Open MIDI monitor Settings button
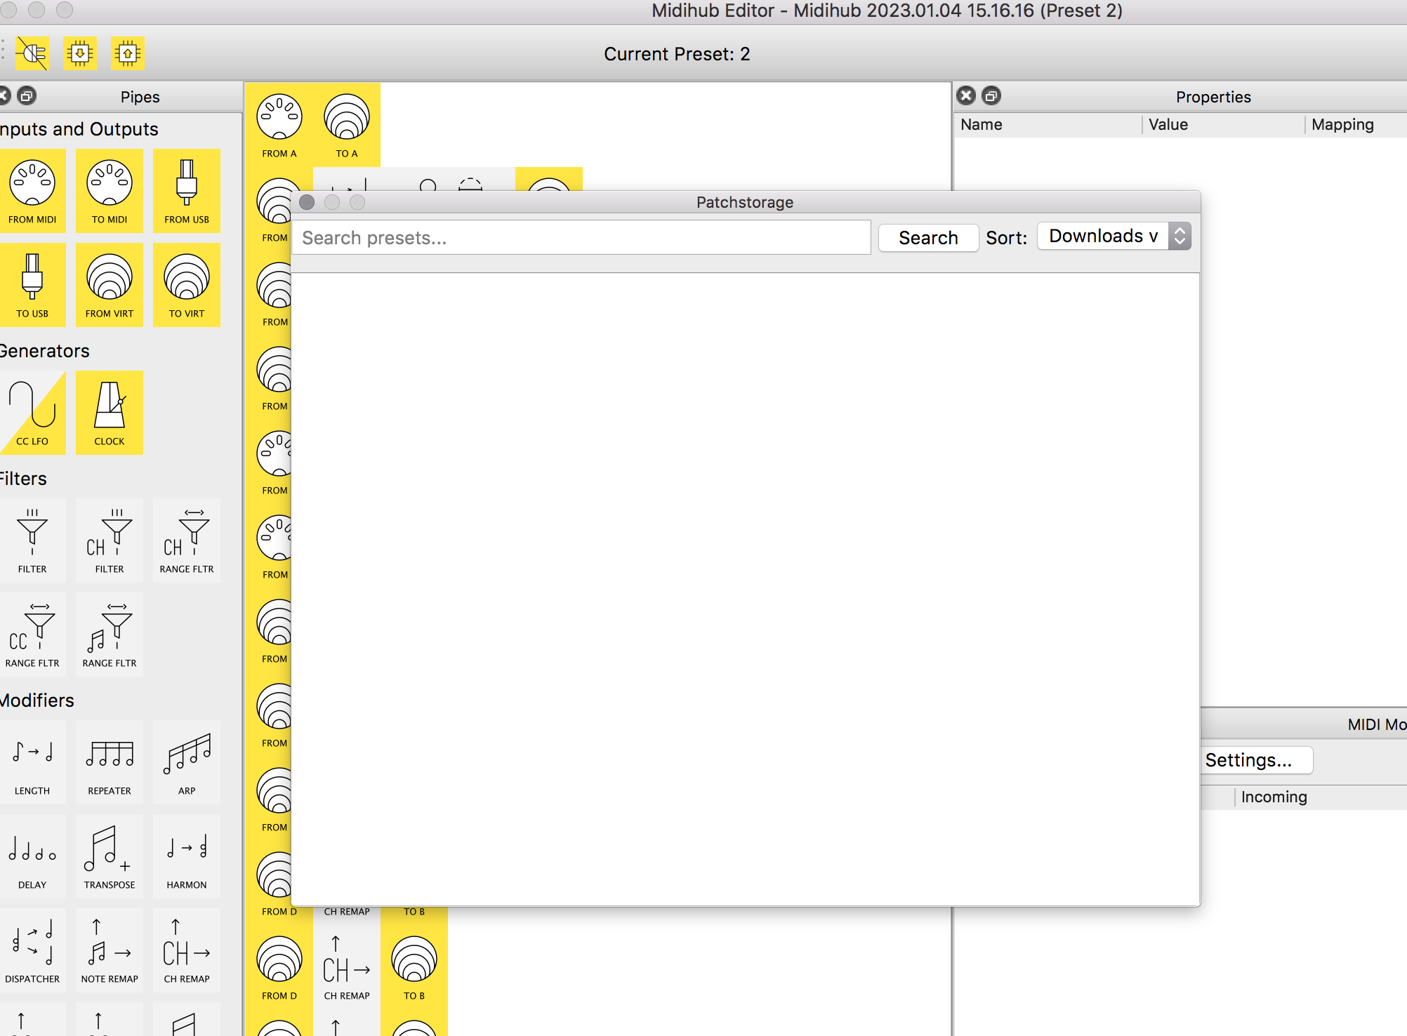This screenshot has width=1407, height=1036. tap(1257, 760)
